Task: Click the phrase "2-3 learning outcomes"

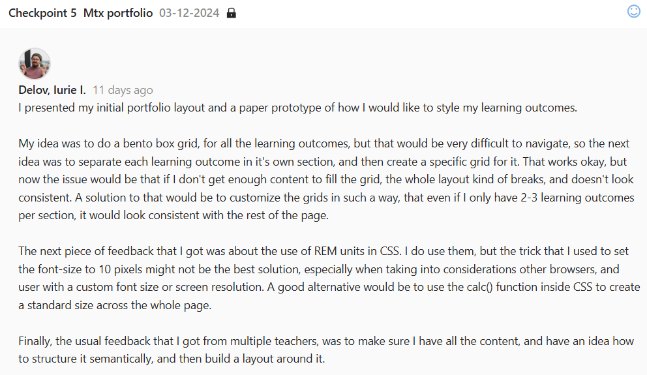Action: click(x=574, y=198)
